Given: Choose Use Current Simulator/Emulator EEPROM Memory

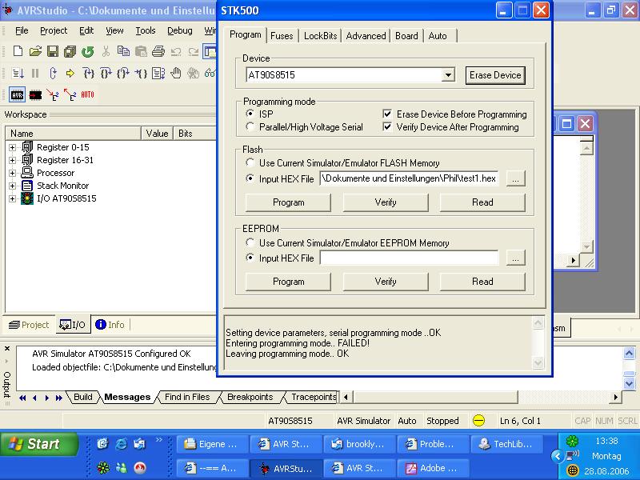Looking at the screenshot, I should (x=250, y=242).
